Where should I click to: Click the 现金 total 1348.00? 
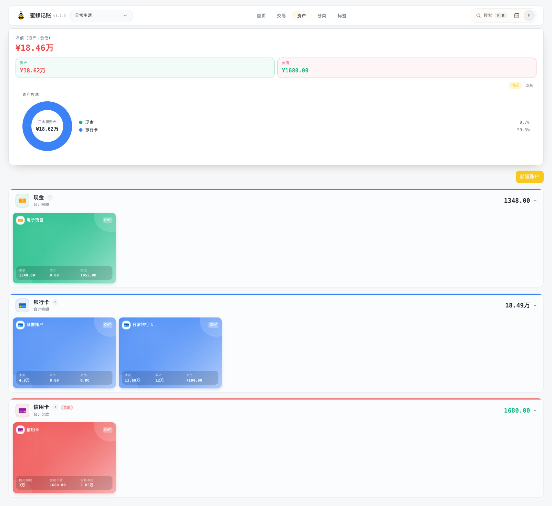pos(517,201)
